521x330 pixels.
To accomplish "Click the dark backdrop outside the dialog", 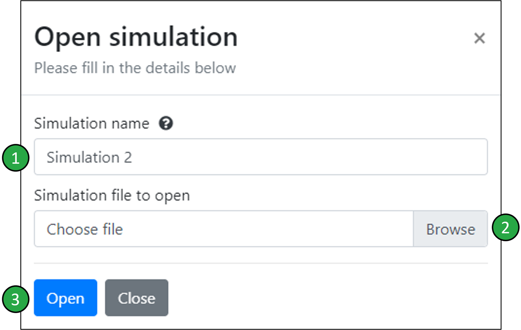I will tap(10, 76).
